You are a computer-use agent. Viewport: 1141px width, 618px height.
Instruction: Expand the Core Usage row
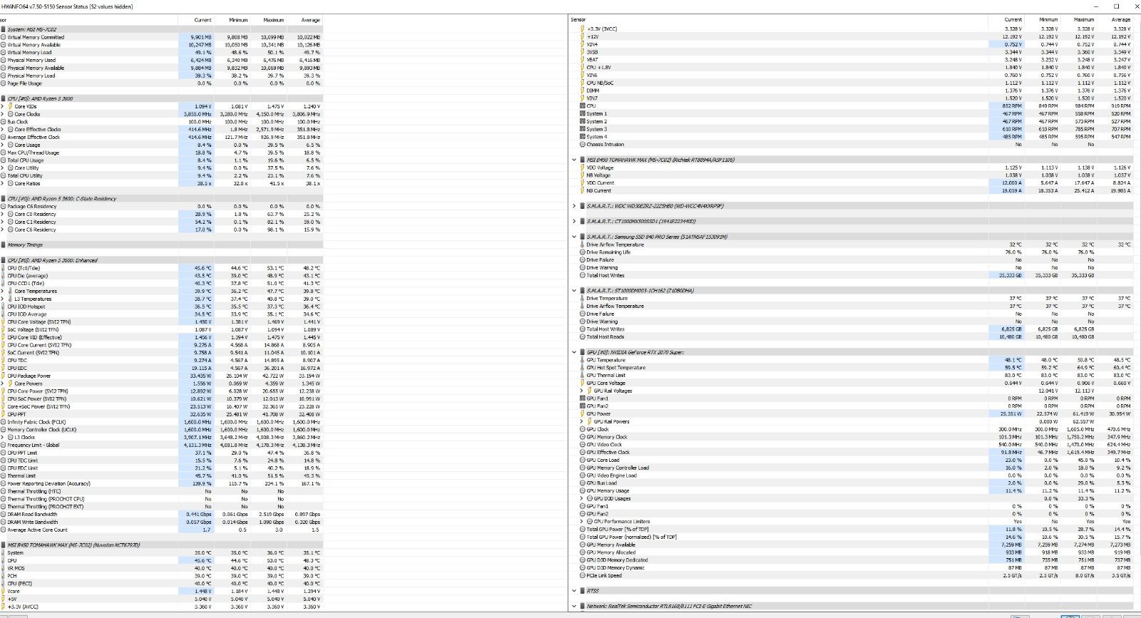pyautogui.click(x=2, y=145)
